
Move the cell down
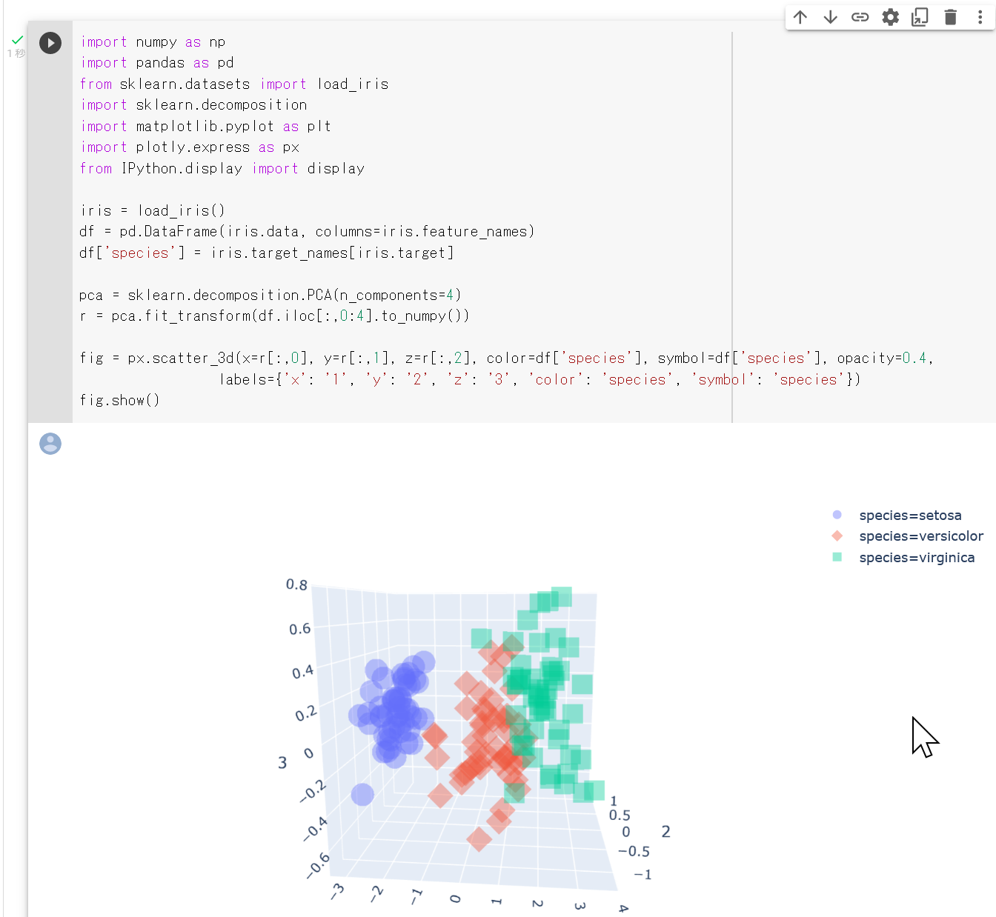tap(830, 17)
